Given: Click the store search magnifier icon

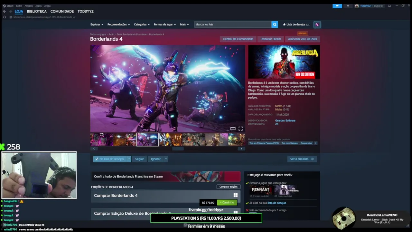Looking at the screenshot, I should (275, 24).
